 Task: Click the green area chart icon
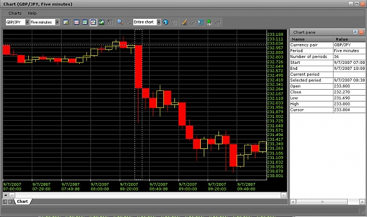[x=102, y=22]
